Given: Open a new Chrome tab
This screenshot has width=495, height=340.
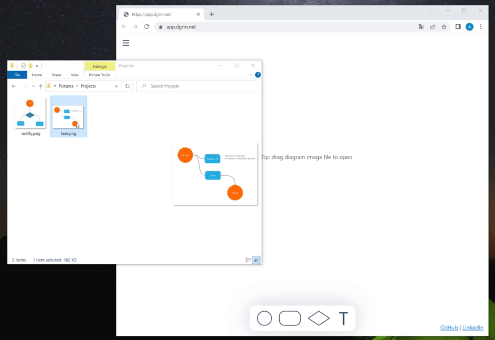Looking at the screenshot, I should pos(211,14).
